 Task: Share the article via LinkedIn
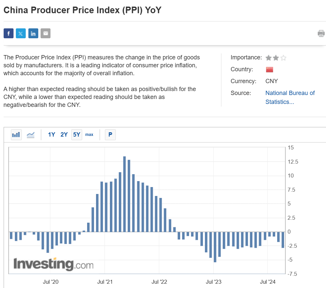coord(33,33)
